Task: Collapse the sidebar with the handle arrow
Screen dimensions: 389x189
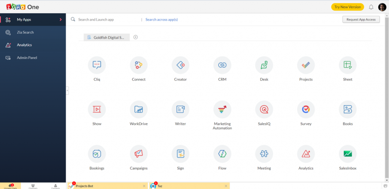Action: pos(67,91)
